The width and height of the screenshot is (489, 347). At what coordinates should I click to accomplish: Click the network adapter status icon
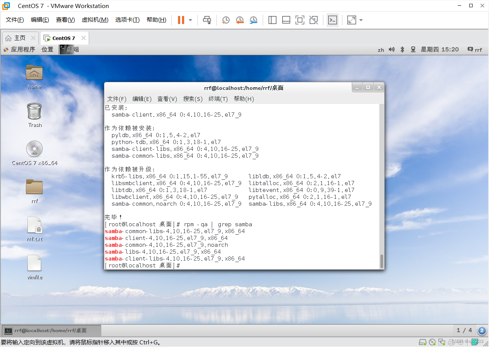[442, 342]
